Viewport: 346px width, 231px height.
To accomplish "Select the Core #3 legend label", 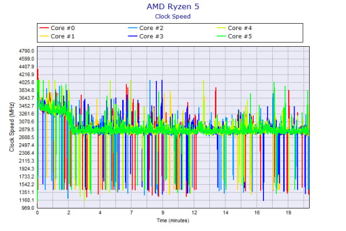I will 151,36.
